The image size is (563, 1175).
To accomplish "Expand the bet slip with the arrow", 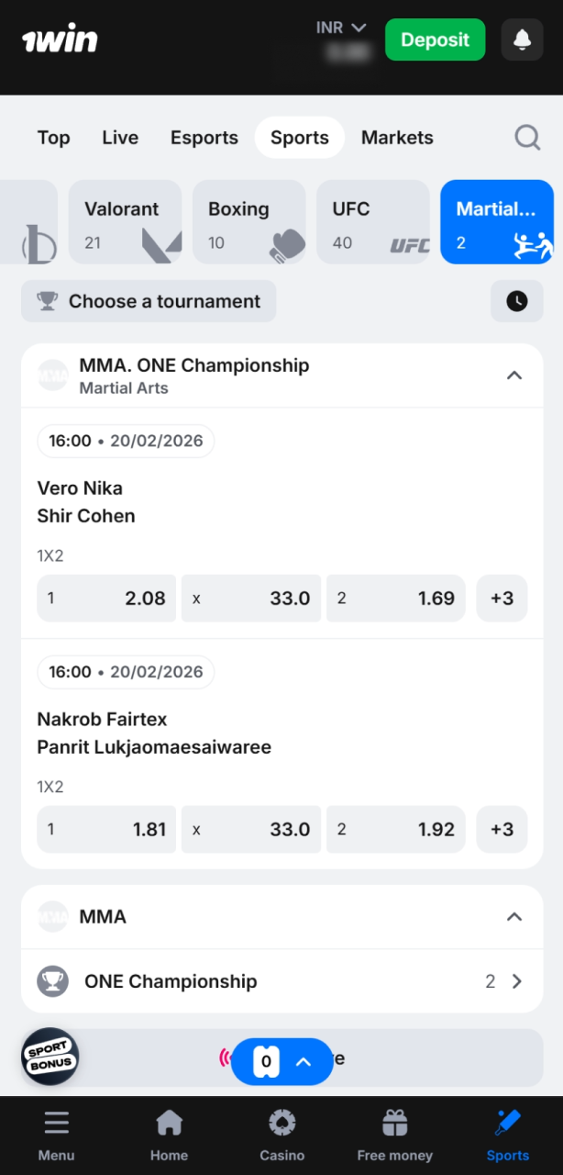I will point(303,1060).
